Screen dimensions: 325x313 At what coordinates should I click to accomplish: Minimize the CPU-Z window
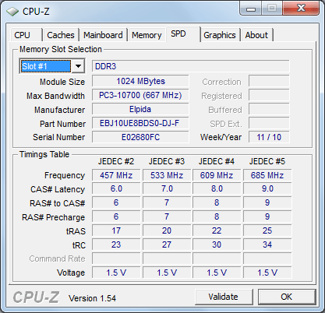coord(251,9)
